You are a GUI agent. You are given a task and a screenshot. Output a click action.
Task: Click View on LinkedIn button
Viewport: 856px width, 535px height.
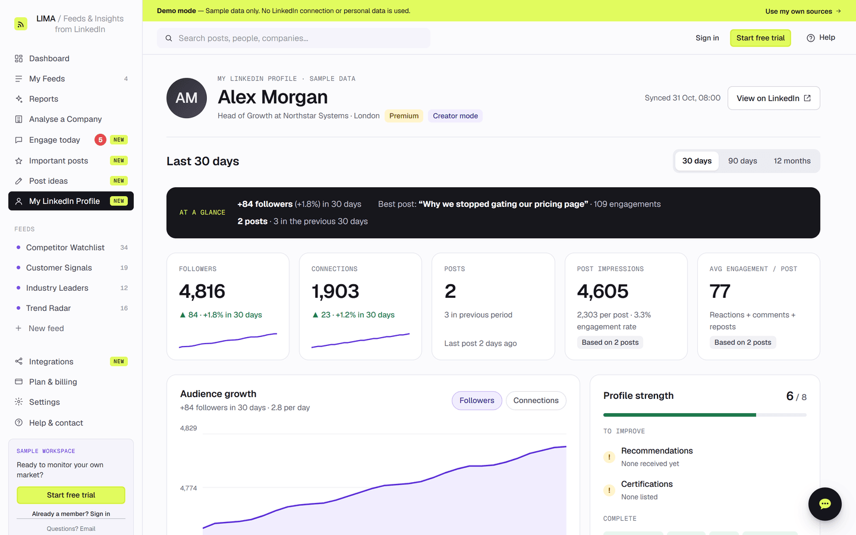pos(773,98)
